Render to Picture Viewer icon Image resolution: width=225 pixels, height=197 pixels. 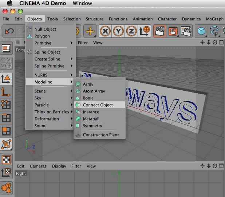[173, 31]
